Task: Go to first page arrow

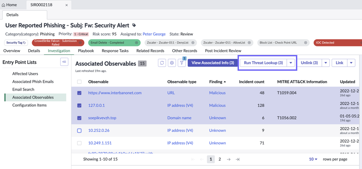Action: tap(193, 159)
